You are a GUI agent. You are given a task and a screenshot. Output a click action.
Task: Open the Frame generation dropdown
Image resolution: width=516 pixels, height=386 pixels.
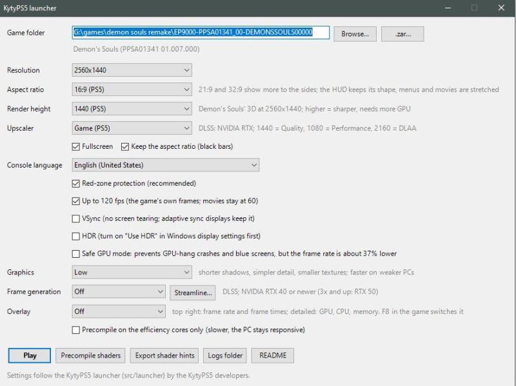point(119,292)
